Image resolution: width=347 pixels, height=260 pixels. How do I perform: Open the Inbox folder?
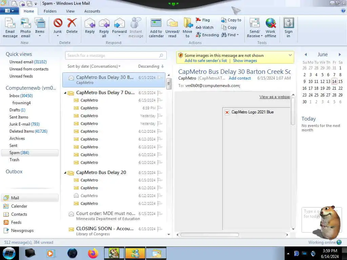click(21, 96)
